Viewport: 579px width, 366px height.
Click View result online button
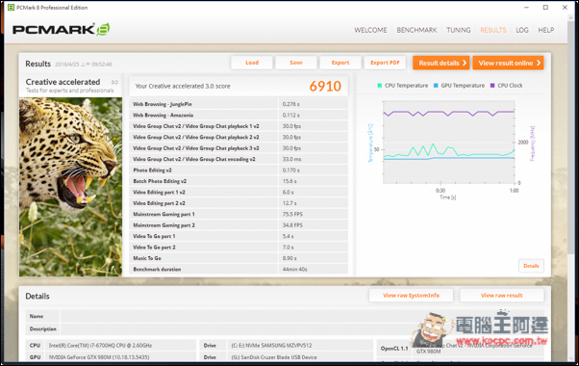pos(508,63)
